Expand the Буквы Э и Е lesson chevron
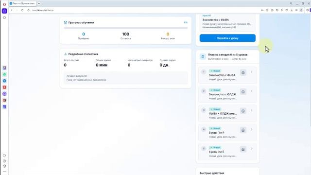Image resolution: width=311 pixels, height=175 pixels. (x=252, y=149)
